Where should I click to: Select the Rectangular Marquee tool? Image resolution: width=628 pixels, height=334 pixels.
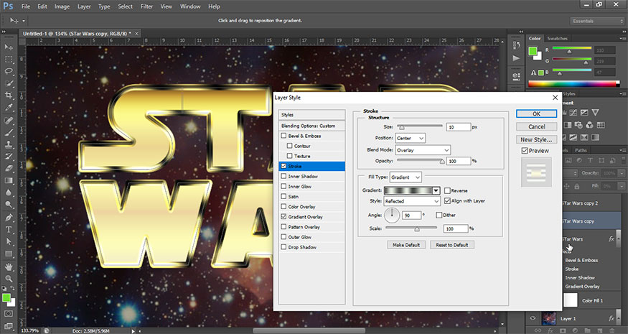pos(9,60)
